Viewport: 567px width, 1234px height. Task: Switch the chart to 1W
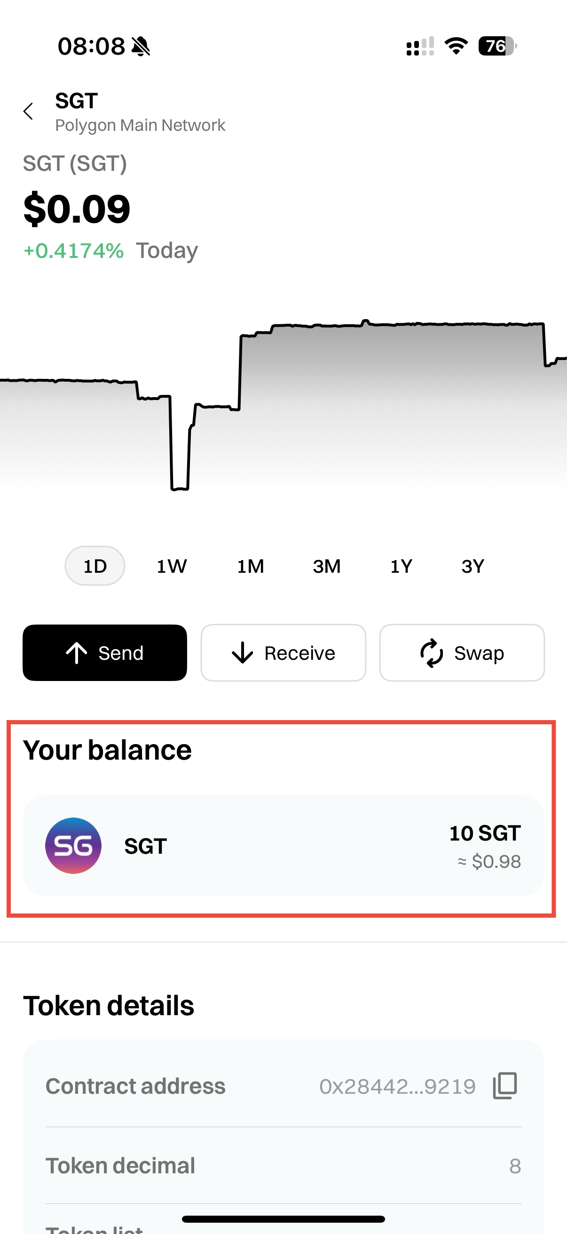[x=172, y=566]
